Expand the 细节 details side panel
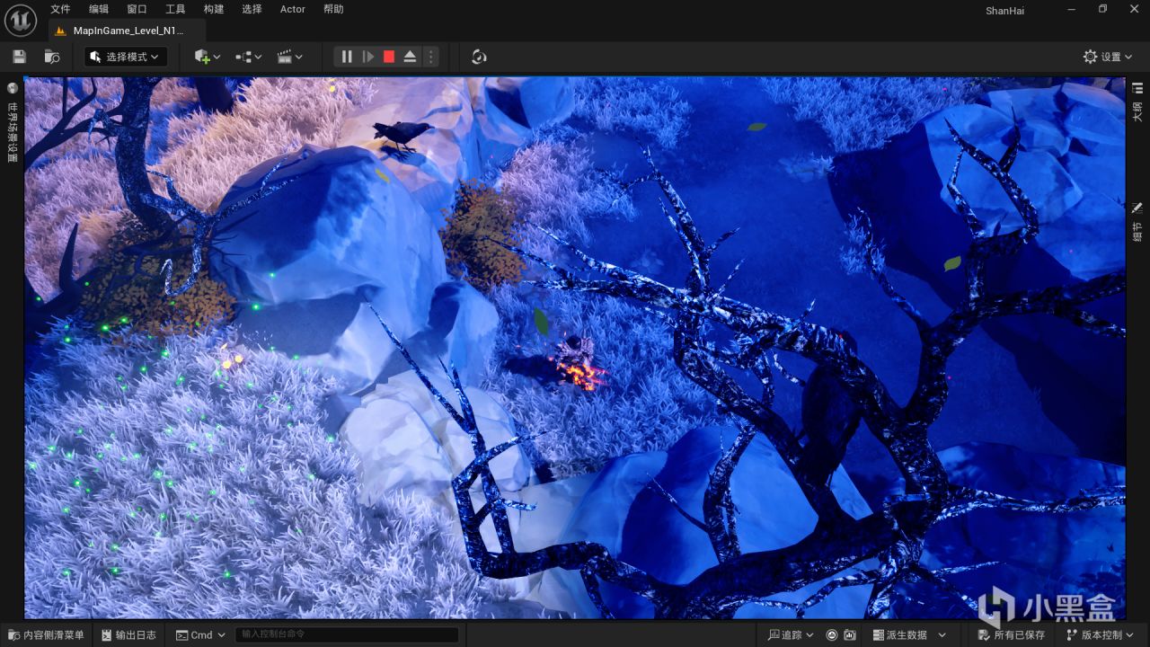 (x=1137, y=221)
